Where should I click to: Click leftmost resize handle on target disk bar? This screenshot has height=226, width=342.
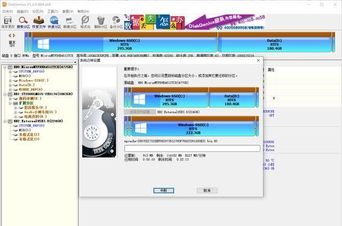tap(128, 128)
